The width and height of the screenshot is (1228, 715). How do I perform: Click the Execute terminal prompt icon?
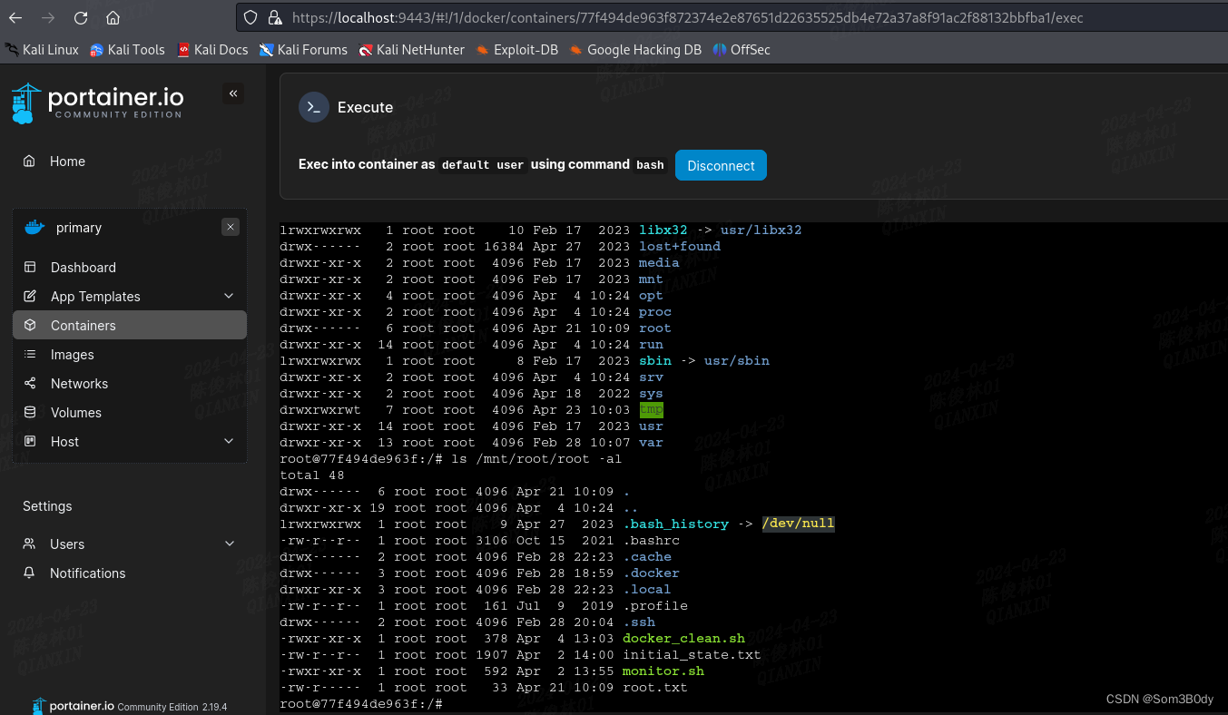[x=313, y=107]
